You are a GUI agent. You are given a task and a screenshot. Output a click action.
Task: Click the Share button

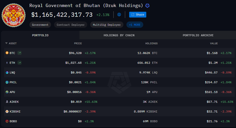137,14
